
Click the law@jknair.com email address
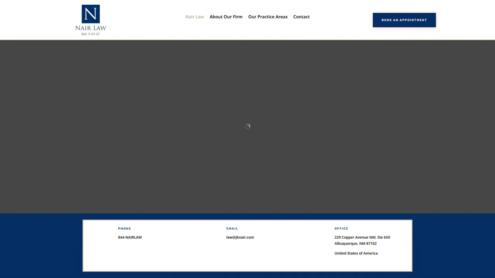click(240, 237)
